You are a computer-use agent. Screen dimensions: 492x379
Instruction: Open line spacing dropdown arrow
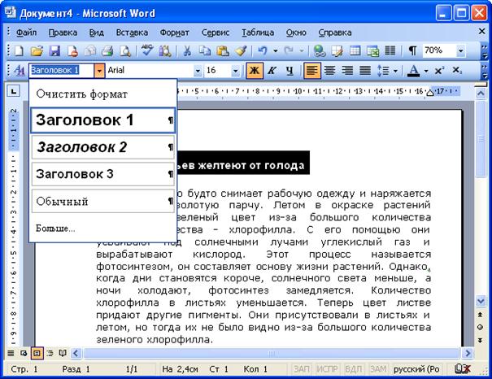395,71
